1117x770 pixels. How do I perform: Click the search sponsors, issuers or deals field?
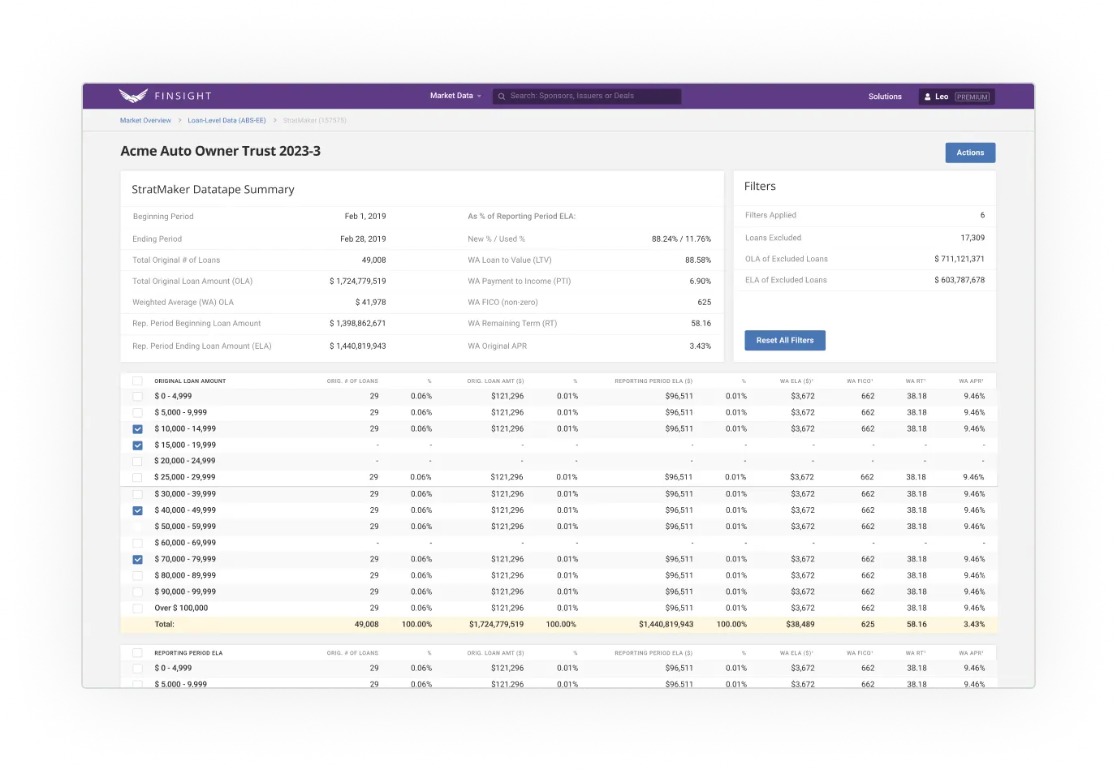(x=587, y=97)
